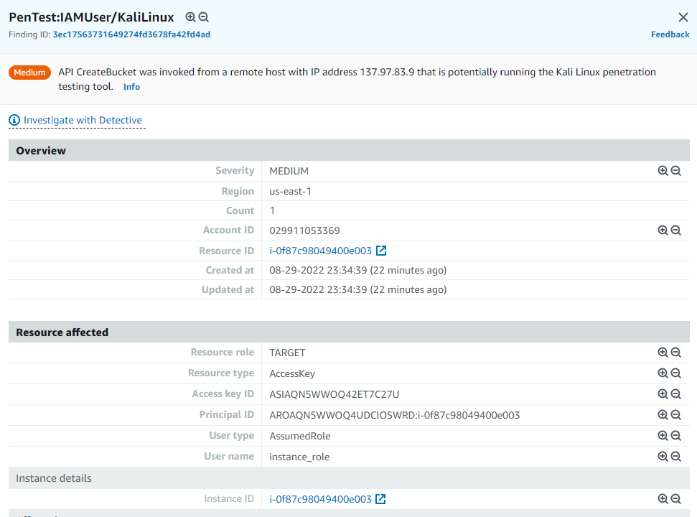Include filter for User type AssumedRole
Image resolution: width=697 pixels, height=517 pixels.
pyautogui.click(x=663, y=436)
